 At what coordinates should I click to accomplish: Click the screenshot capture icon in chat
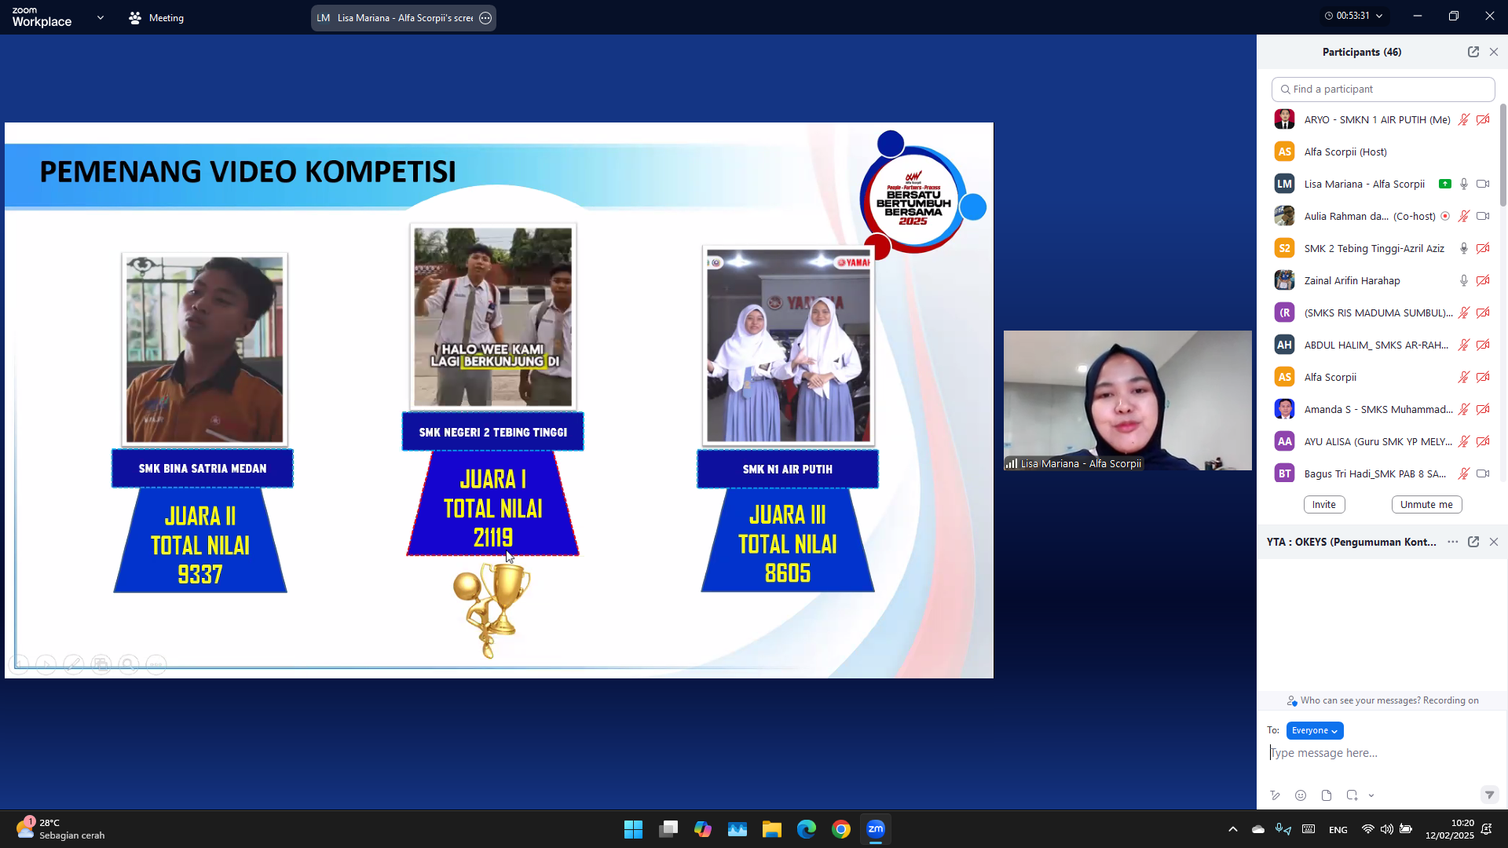click(1351, 795)
